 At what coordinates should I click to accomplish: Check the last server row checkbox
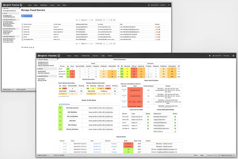click(22, 40)
